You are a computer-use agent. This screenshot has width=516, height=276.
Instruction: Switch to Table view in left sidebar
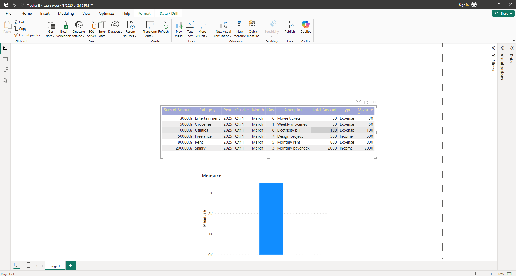(5, 59)
